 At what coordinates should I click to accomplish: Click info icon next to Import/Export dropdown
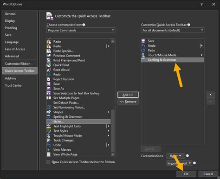(194, 163)
